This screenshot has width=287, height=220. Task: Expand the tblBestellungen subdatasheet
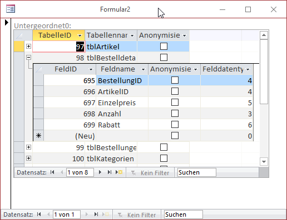point(28,147)
